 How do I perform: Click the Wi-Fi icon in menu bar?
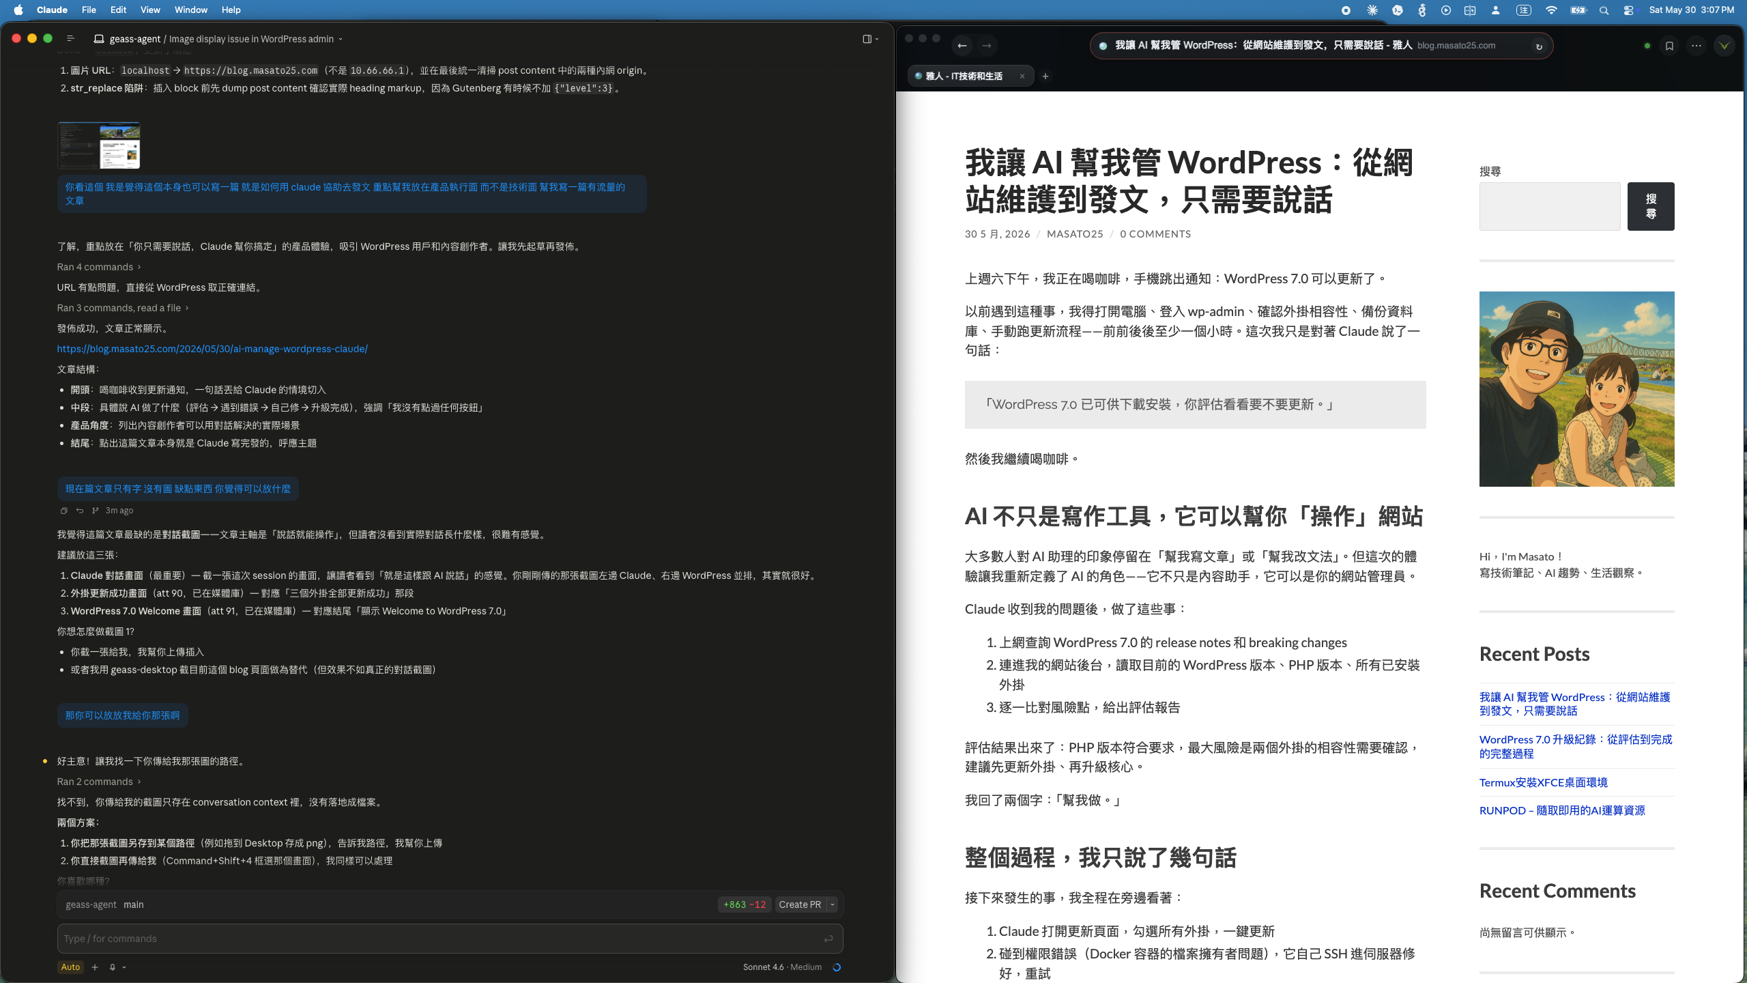pyautogui.click(x=1551, y=10)
